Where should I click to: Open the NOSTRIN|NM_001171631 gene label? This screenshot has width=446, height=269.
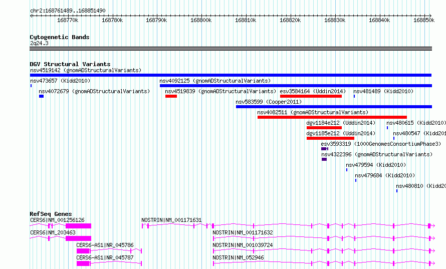171,220
